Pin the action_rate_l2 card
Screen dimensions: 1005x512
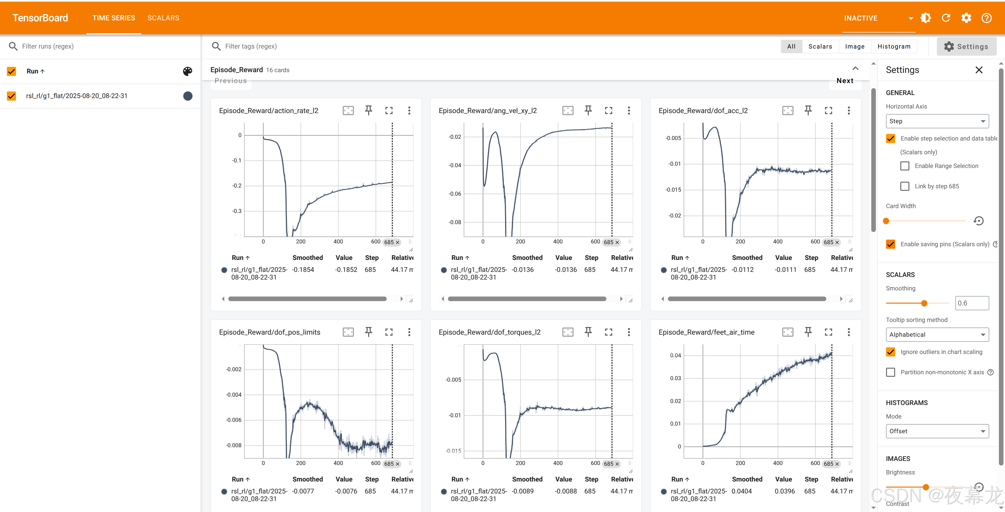[x=368, y=110]
